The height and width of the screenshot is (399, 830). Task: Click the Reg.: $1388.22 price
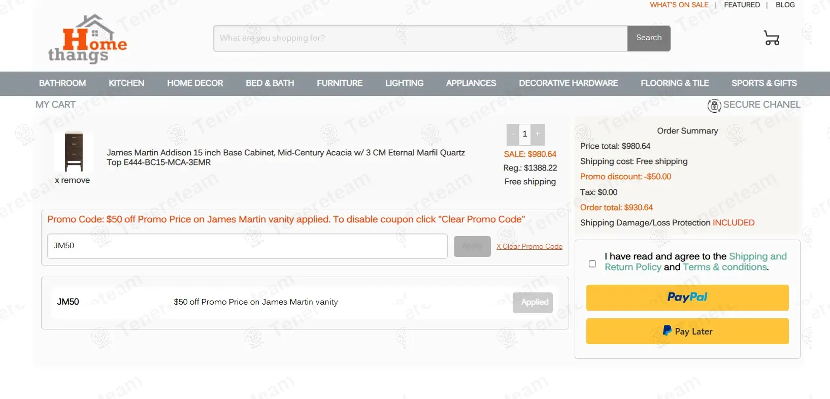(x=530, y=168)
